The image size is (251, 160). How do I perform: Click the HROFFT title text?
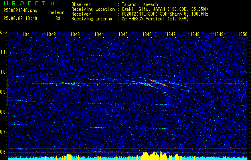(25, 3)
